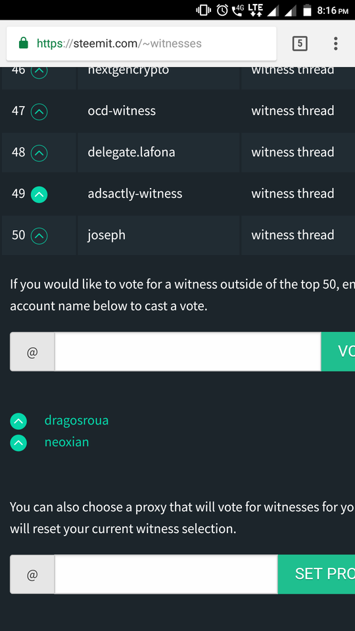Open joseph witness thread link
The height and width of the screenshot is (631, 355).
(x=293, y=235)
